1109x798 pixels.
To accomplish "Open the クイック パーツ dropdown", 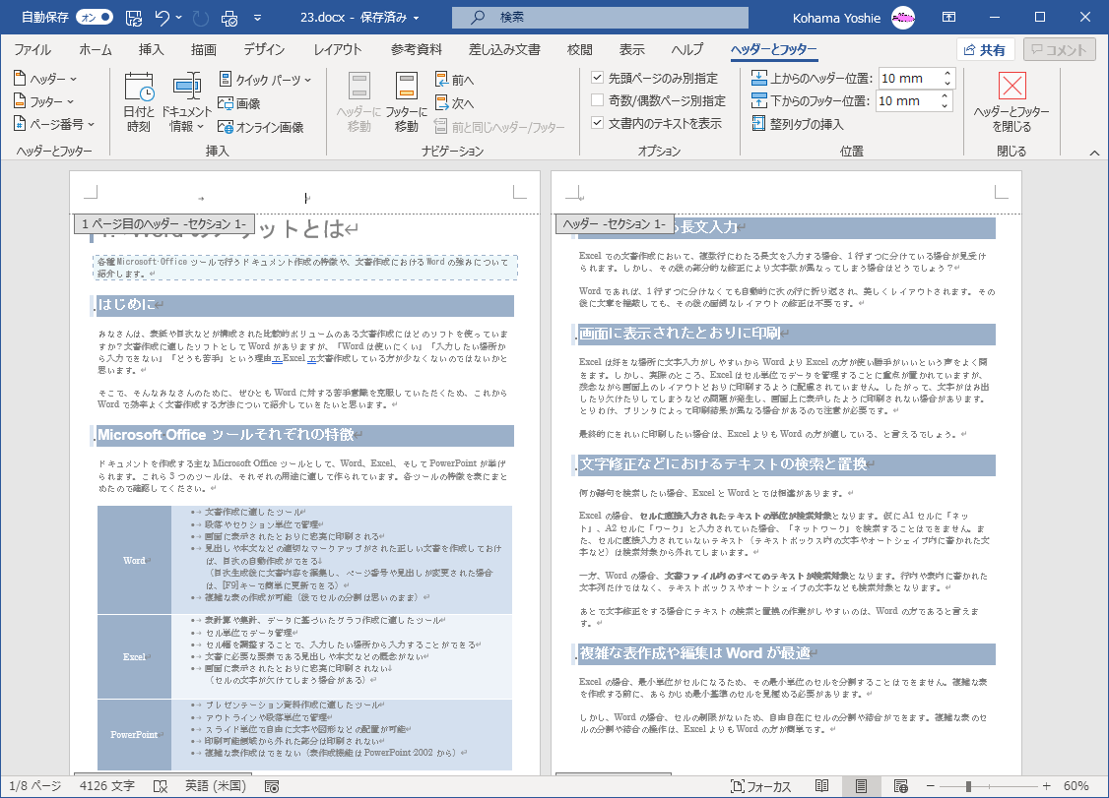I will point(265,79).
